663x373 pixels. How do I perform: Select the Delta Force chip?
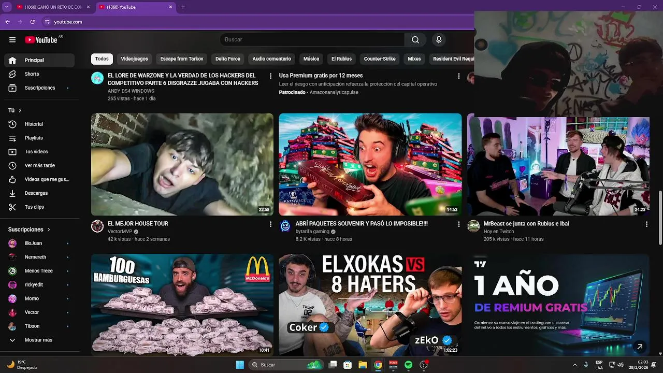tap(228, 59)
